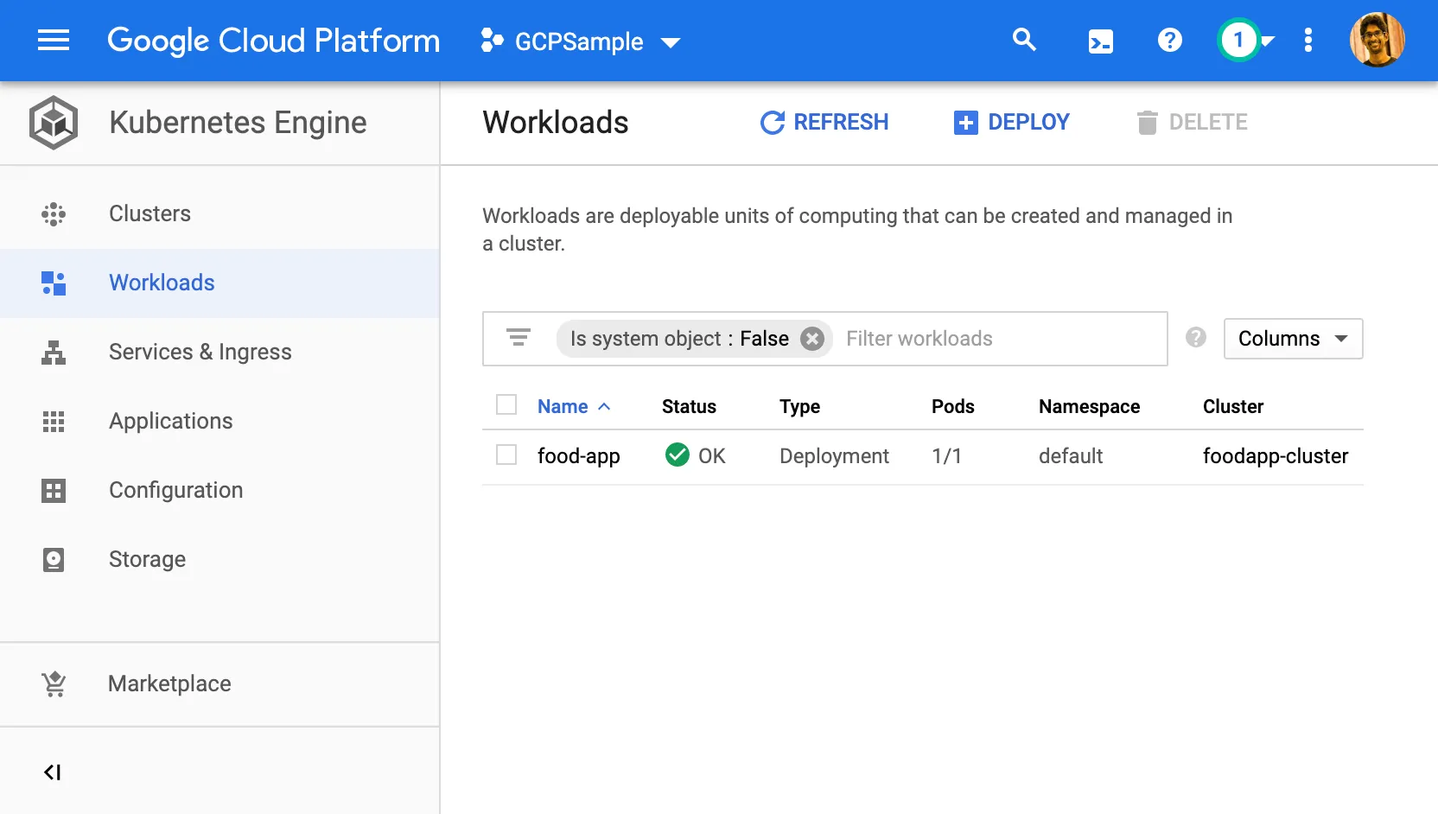Click the filter list icon
Image resolution: width=1438 pixels, height=814 pixels.
[x=519, y=338]
